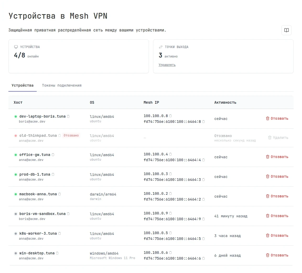Copy IPv6 address ending 6464:9
302x273 pixels.
pyautogui.click(x=203, y=219)
